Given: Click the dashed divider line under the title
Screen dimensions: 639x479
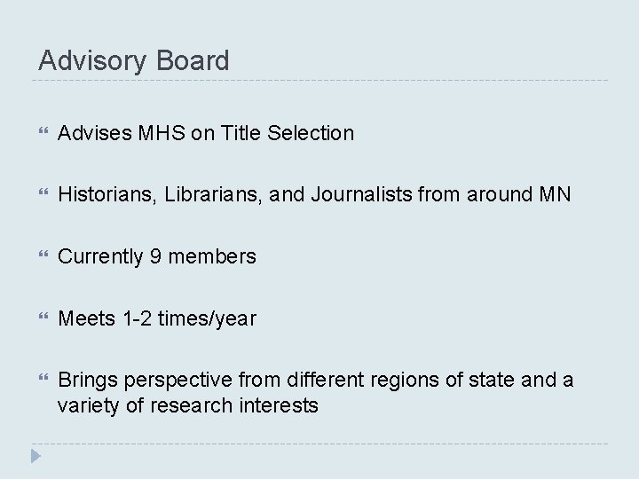Looking at the screenshot, I should (x=319, y=82).
